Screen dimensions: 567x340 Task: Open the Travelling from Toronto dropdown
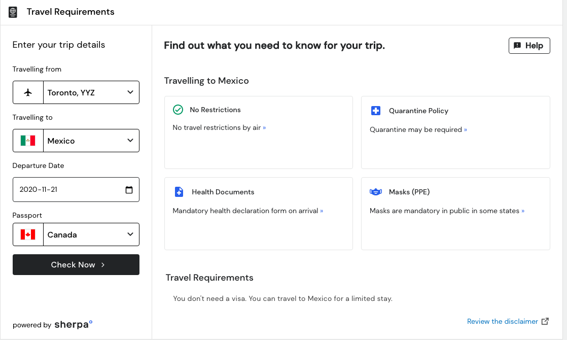[x=91, y=92]
